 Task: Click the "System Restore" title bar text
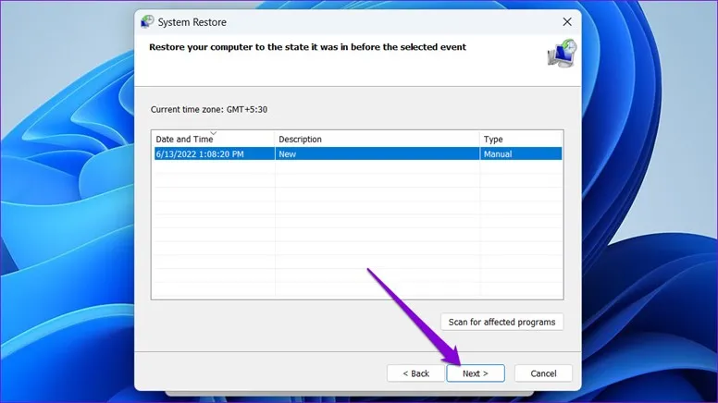192,21
